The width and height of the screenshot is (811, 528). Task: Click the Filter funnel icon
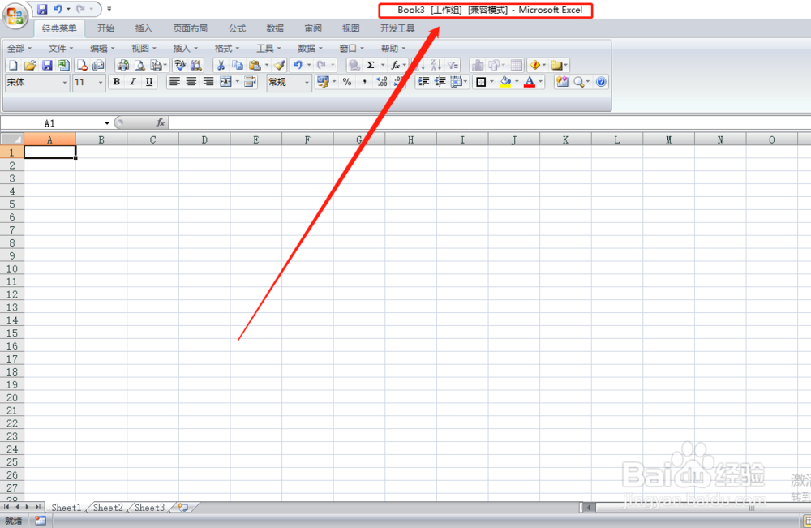pos(453,65)
